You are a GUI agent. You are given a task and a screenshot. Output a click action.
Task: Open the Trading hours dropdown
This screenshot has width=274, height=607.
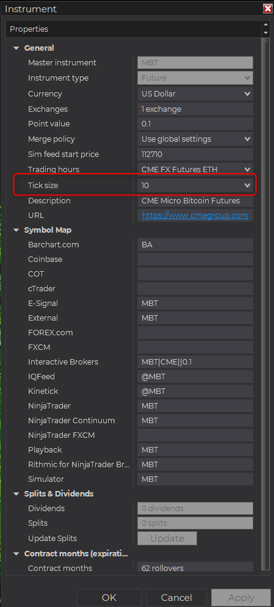point(248,169)
